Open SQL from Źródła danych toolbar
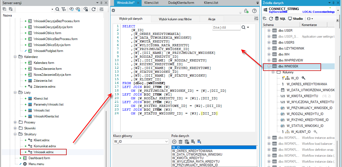Image resolution: width=342 pixels, height=167 pixels. pyautogui.click(x=281, y=19)
